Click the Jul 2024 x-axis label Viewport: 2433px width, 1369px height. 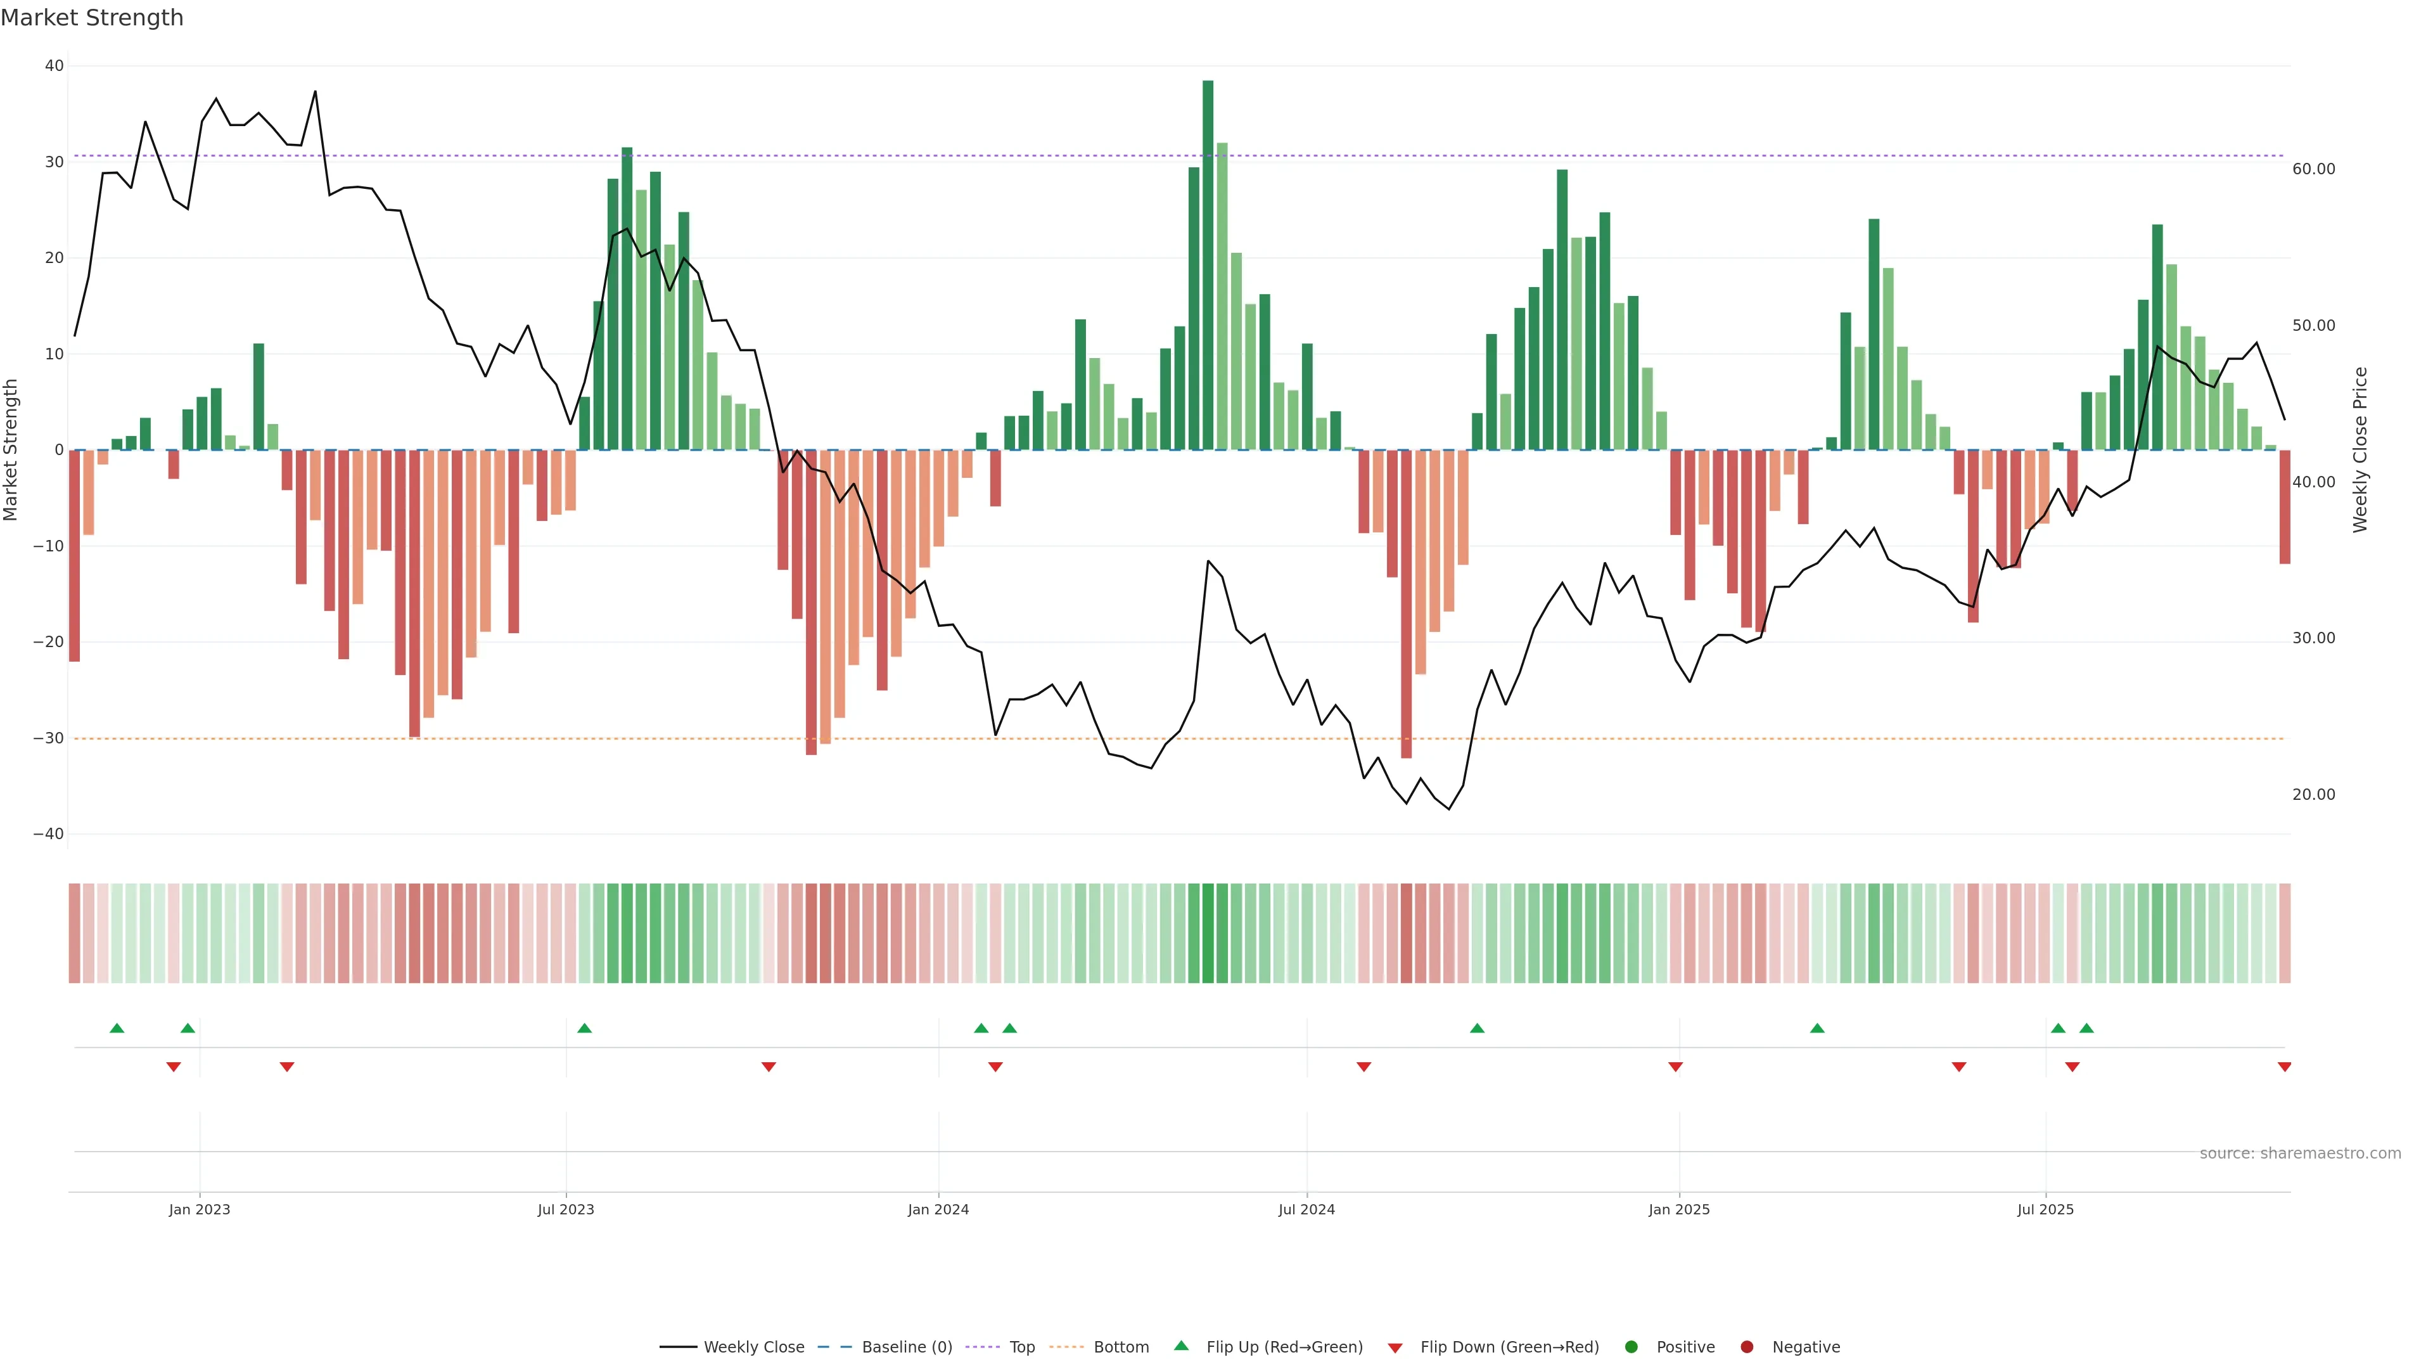[x=1306, y=1209]
